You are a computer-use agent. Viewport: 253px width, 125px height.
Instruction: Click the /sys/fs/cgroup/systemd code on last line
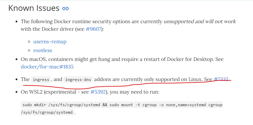[x=48, y=112]
